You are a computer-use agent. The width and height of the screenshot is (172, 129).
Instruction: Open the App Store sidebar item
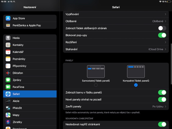(x=30, y=18)
